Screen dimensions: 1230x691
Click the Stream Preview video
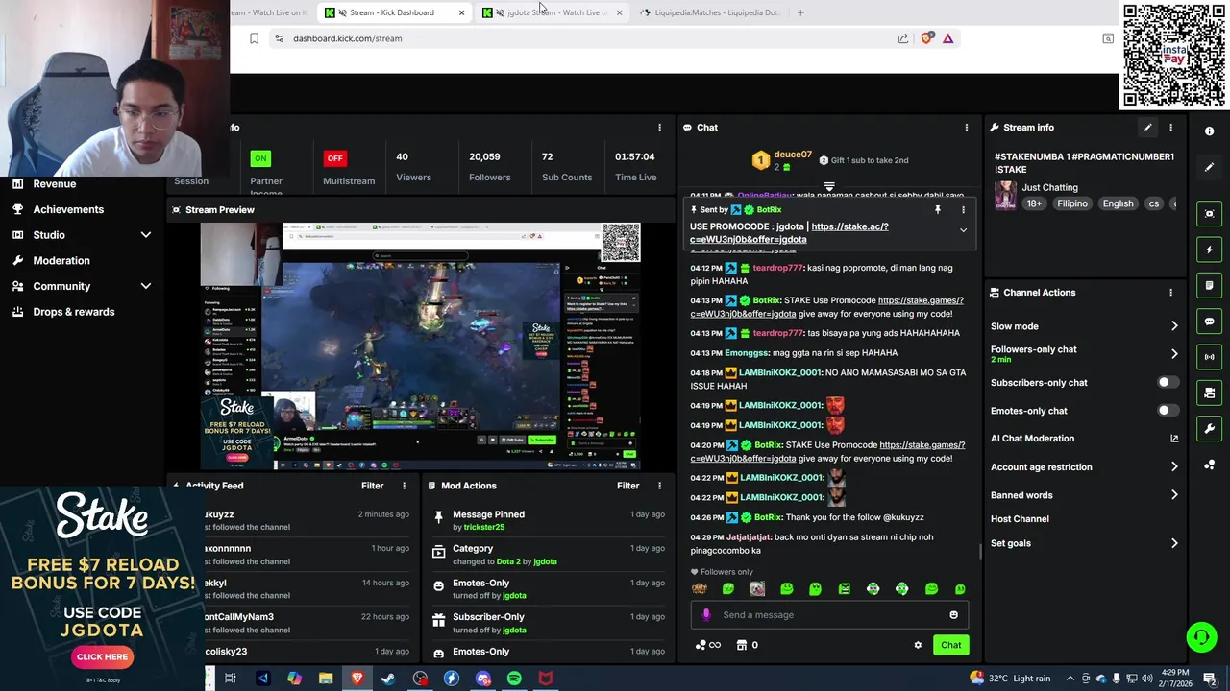(420, 345)
